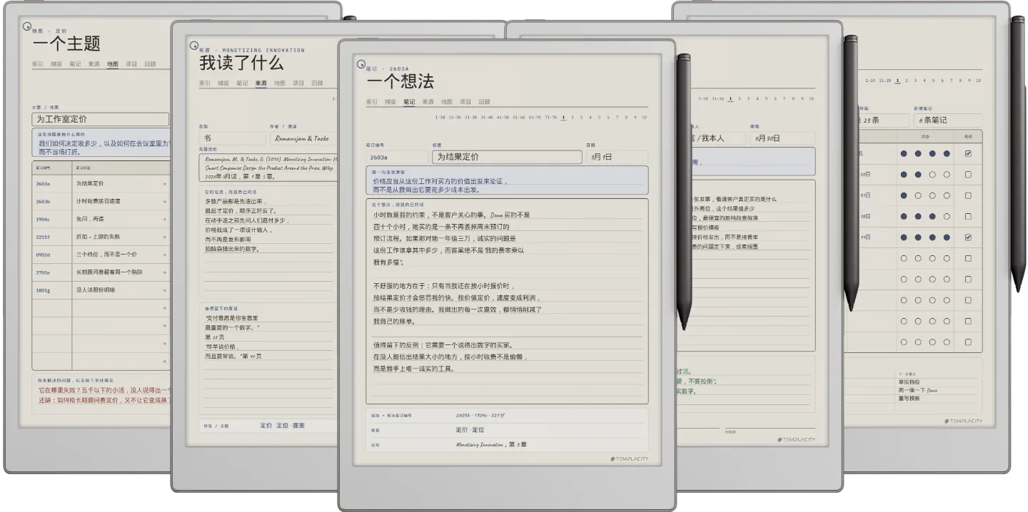Open the 来源 tab on the 一个想法 page

click(428, 102)
